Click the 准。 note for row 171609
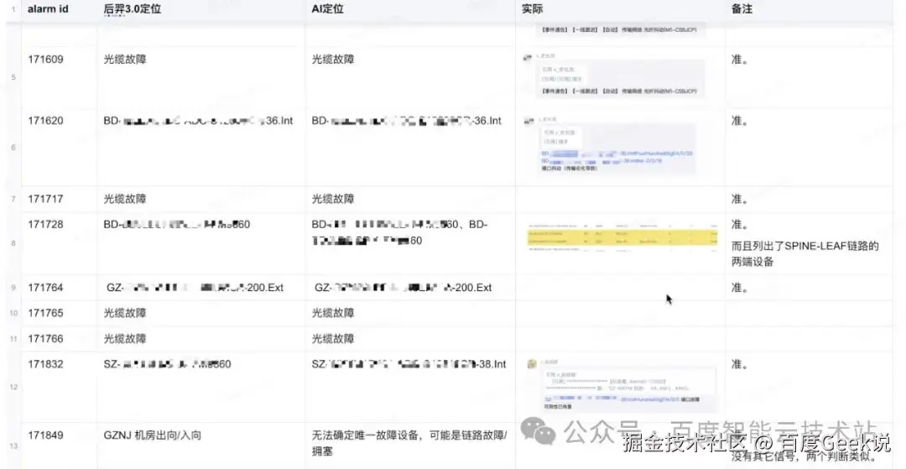Viewport: 906px width, 469px height. [740, 60]
